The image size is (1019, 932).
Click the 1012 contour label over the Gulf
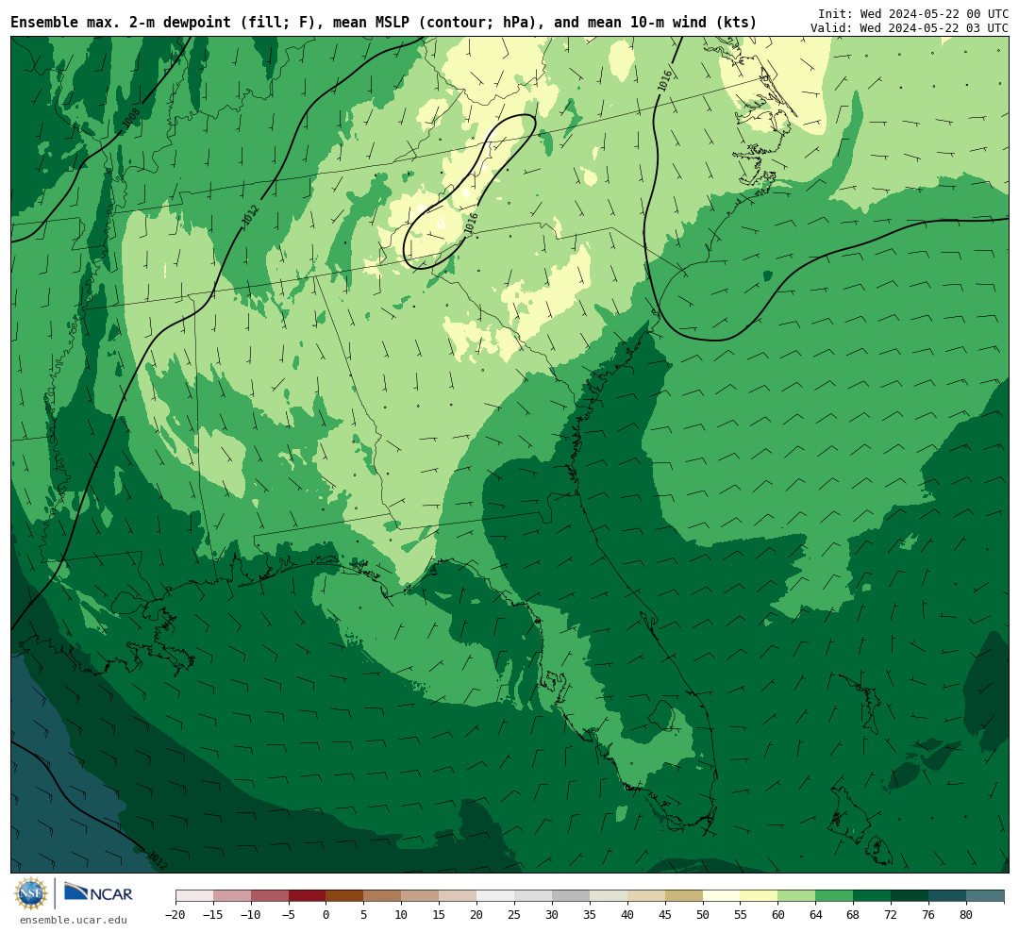[x=157, y=860]
